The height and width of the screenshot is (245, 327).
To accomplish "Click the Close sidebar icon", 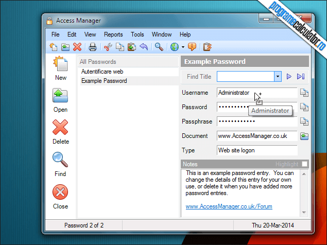I will 60,193.
